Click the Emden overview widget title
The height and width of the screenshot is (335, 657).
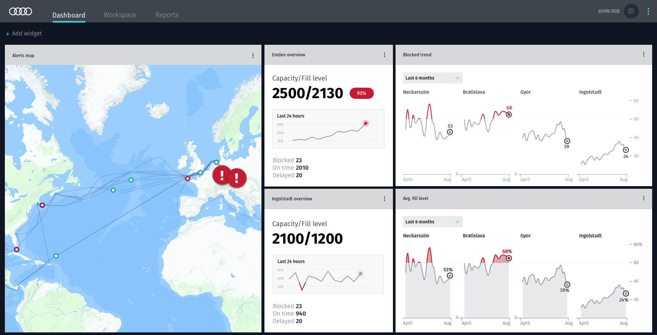[x=288, y=55]
